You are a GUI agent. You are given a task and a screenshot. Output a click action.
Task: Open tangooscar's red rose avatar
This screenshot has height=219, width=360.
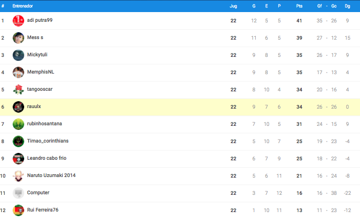click(x=18, y=90)
